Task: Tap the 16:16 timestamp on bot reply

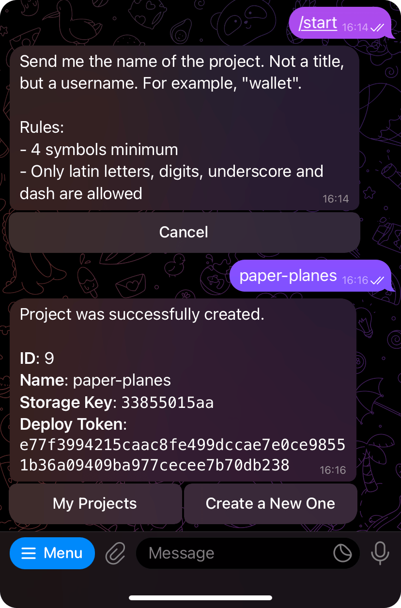Action: coord(333,470)
